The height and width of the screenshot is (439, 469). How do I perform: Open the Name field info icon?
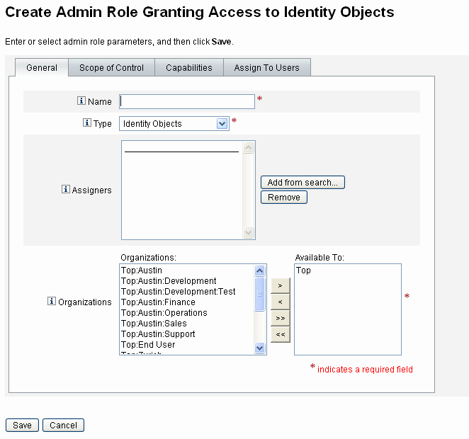point(81,101)
